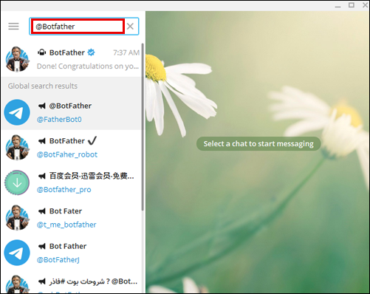Click the Done! Congratulations message preview
This screenshot has height=294, width=370.
point(88,66)
